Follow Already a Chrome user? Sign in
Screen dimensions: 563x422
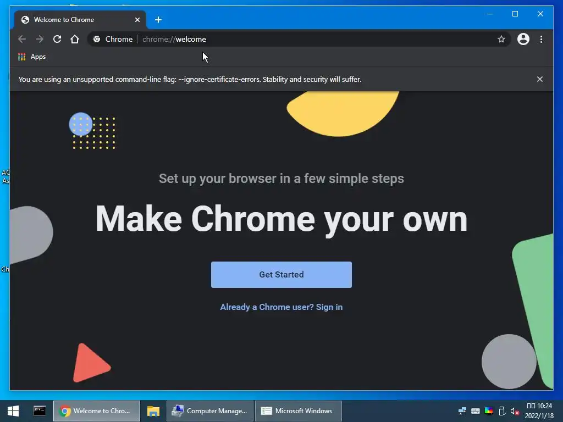pyautogui.click(x=281, y=307)
